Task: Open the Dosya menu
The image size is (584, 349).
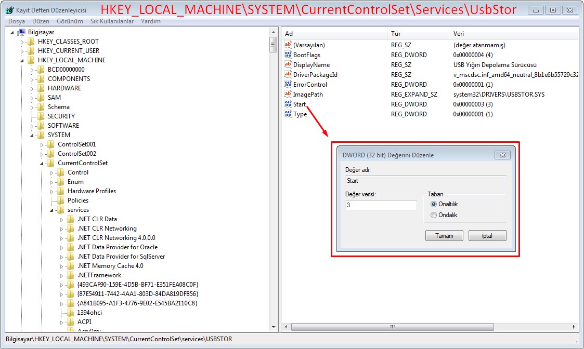Action: point(17,21)
